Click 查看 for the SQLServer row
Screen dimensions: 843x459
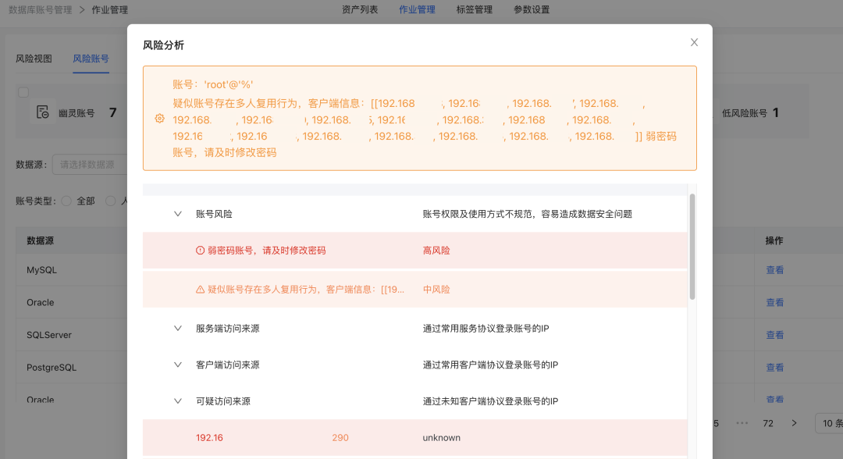775,335
